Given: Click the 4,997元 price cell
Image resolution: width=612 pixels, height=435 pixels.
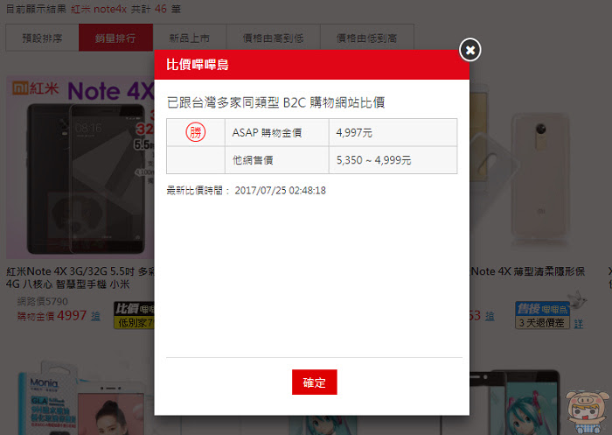Looking at the screenshot, I should (393, 132).
